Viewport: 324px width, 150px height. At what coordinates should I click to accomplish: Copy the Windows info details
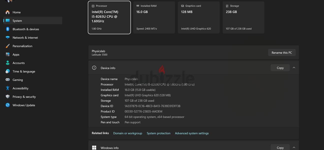click(x=280, y=147)
